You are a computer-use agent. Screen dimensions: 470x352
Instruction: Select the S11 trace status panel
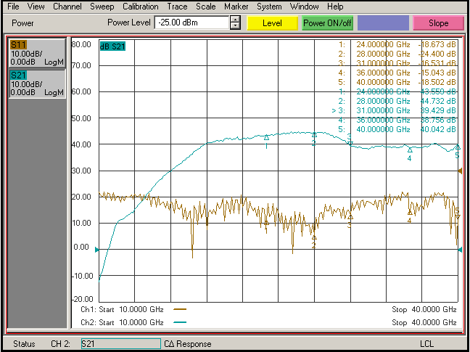37,54
